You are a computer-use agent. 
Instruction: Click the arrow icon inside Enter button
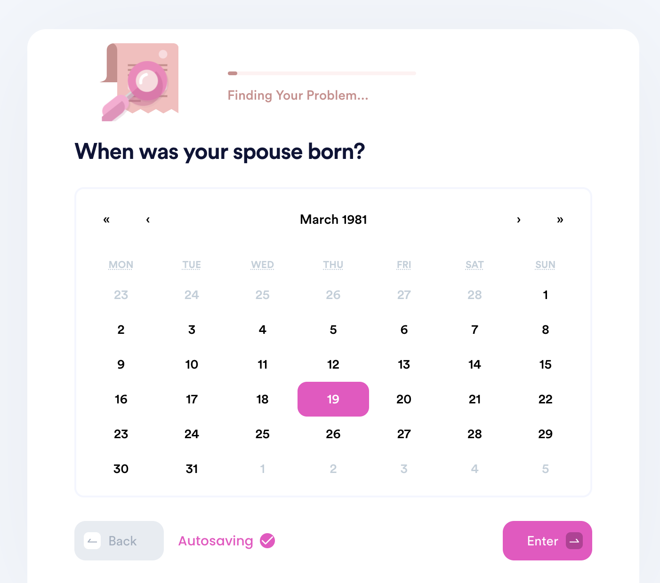pos(574,541)
